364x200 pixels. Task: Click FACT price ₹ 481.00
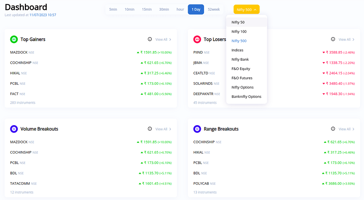tap(151, 94)
